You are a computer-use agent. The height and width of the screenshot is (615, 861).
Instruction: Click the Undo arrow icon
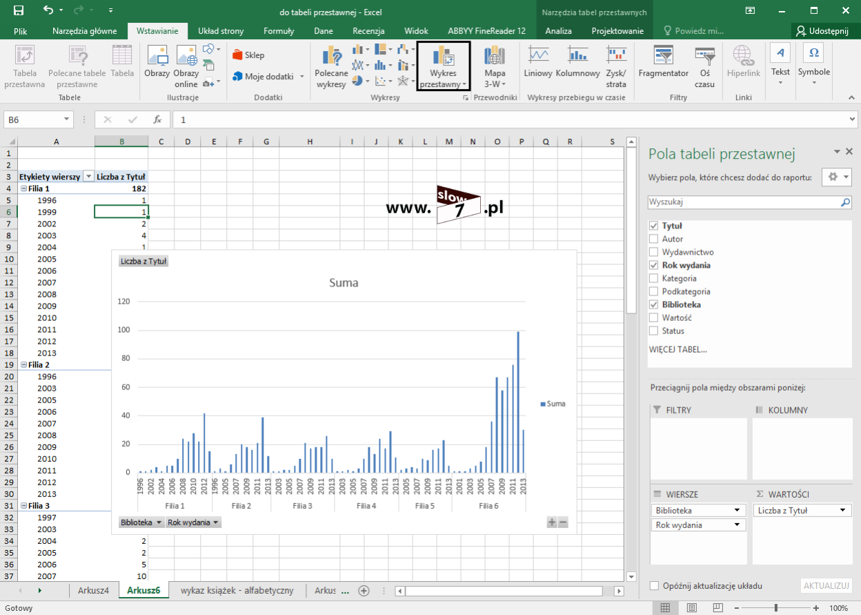pyautogui.click(x=48, y=11)
